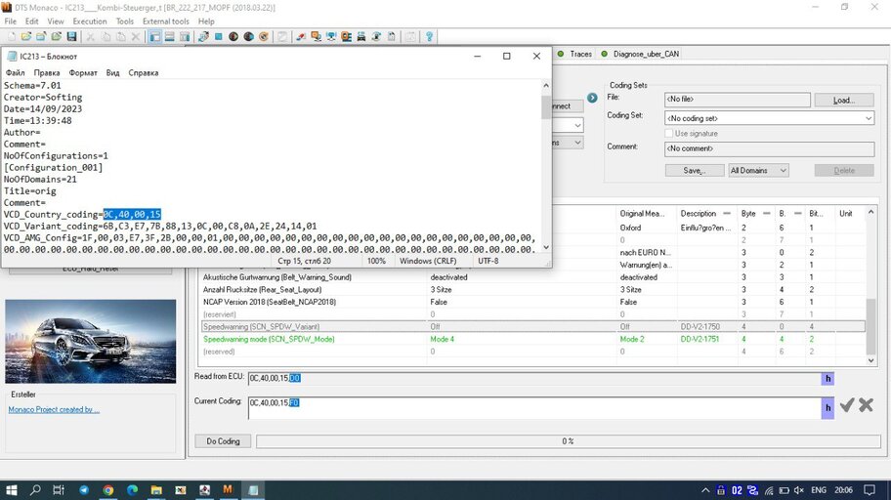Select the NCAP Version 2018 row
The image size is (891, 500).
pyautogui.click(x=533, y=302)
